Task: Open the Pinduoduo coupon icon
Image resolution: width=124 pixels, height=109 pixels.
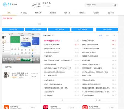Action: point(85,107)
